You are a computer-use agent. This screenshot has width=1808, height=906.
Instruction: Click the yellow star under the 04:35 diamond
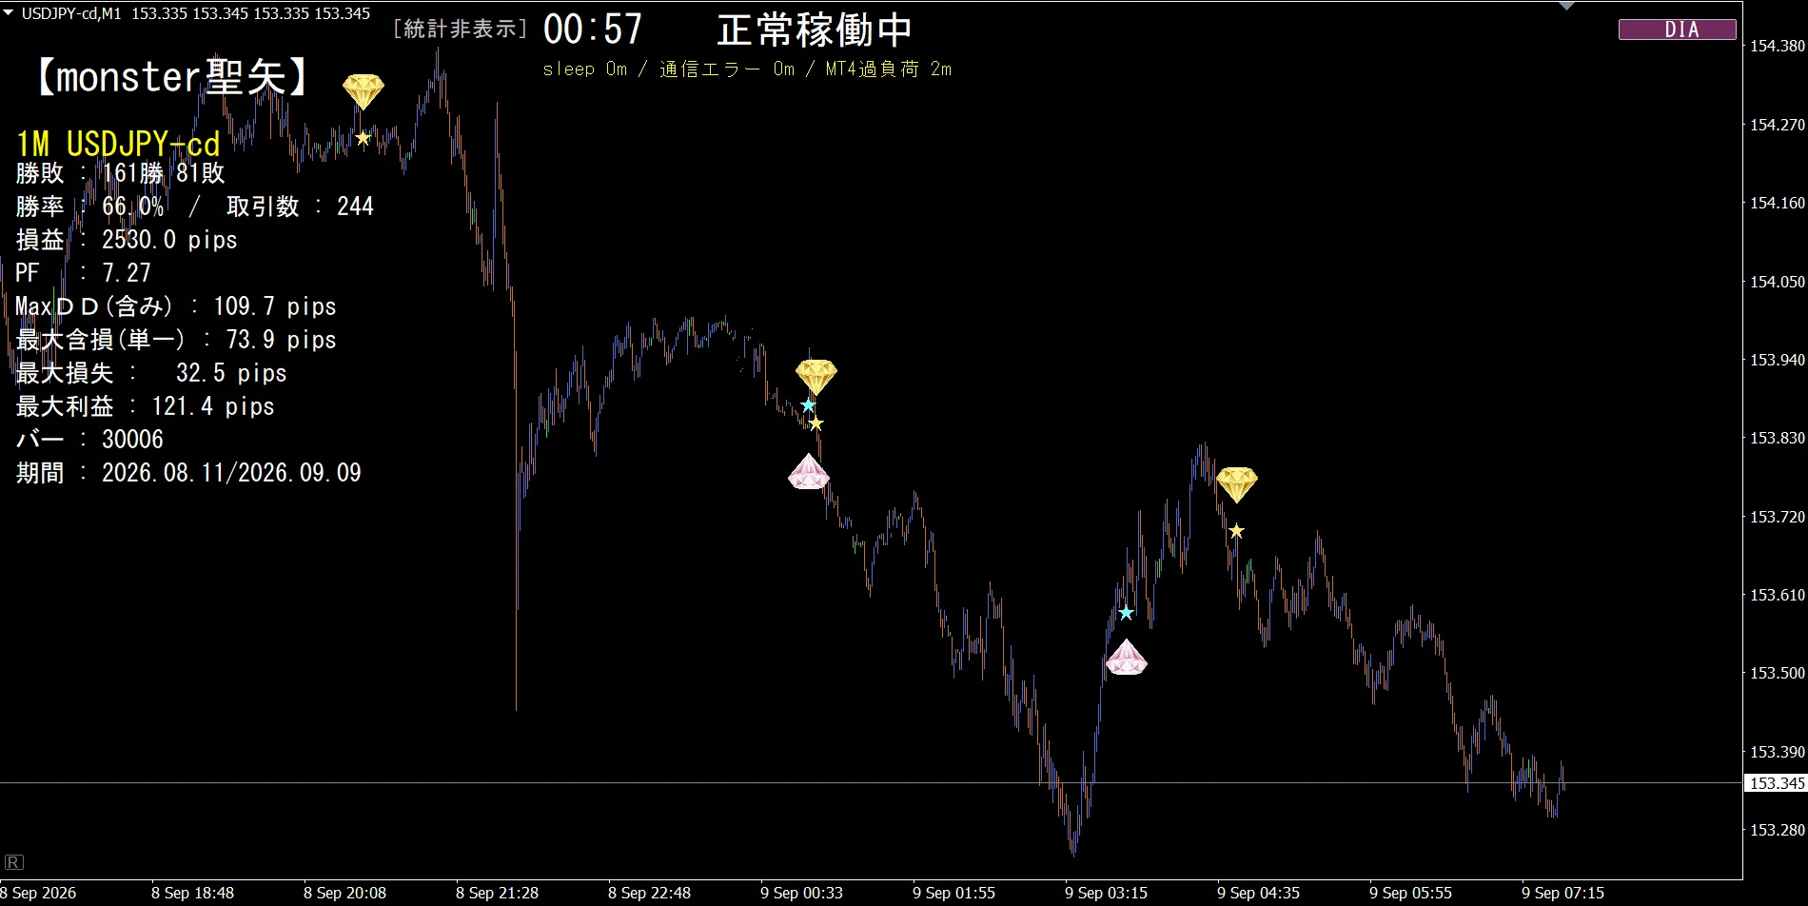(x=1236, y=531)
